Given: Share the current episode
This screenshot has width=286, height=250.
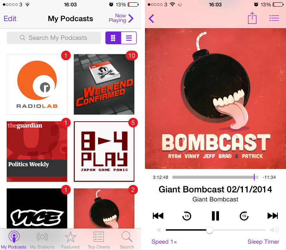Looking at the screenshot, I should 252,18.
